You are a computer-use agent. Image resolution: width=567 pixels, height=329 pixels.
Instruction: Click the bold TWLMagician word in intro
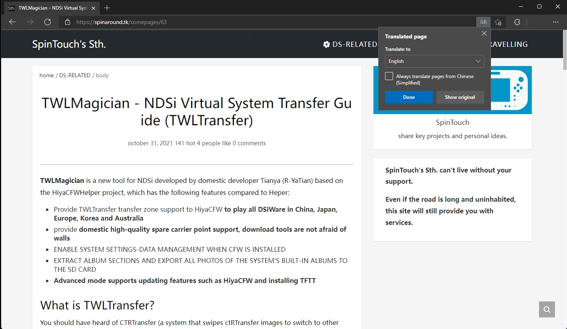coord(62,181)
